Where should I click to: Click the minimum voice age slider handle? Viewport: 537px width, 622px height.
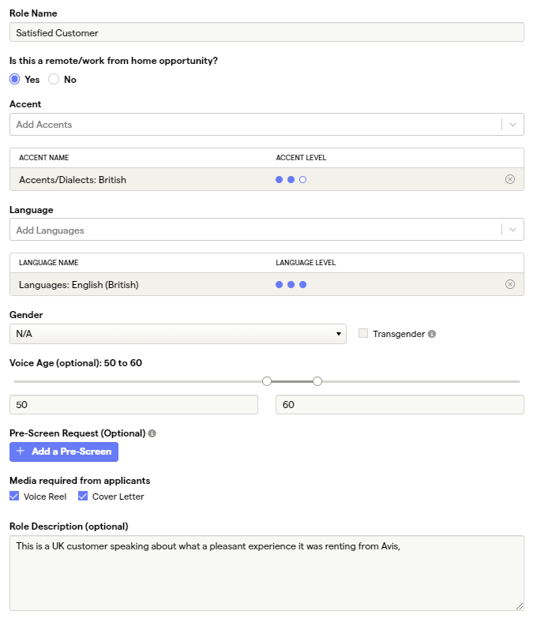267,381
